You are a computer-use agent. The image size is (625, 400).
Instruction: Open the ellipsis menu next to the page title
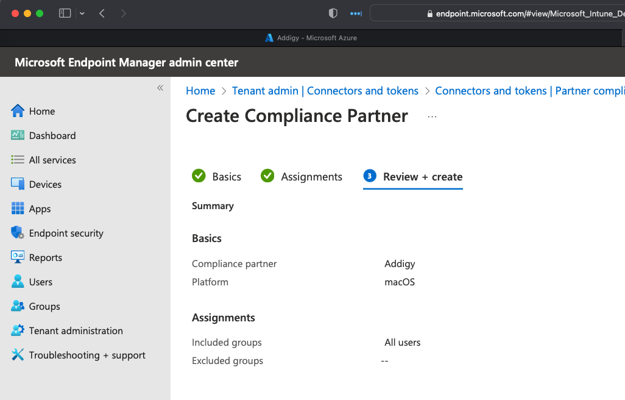(x=432, y=116)
